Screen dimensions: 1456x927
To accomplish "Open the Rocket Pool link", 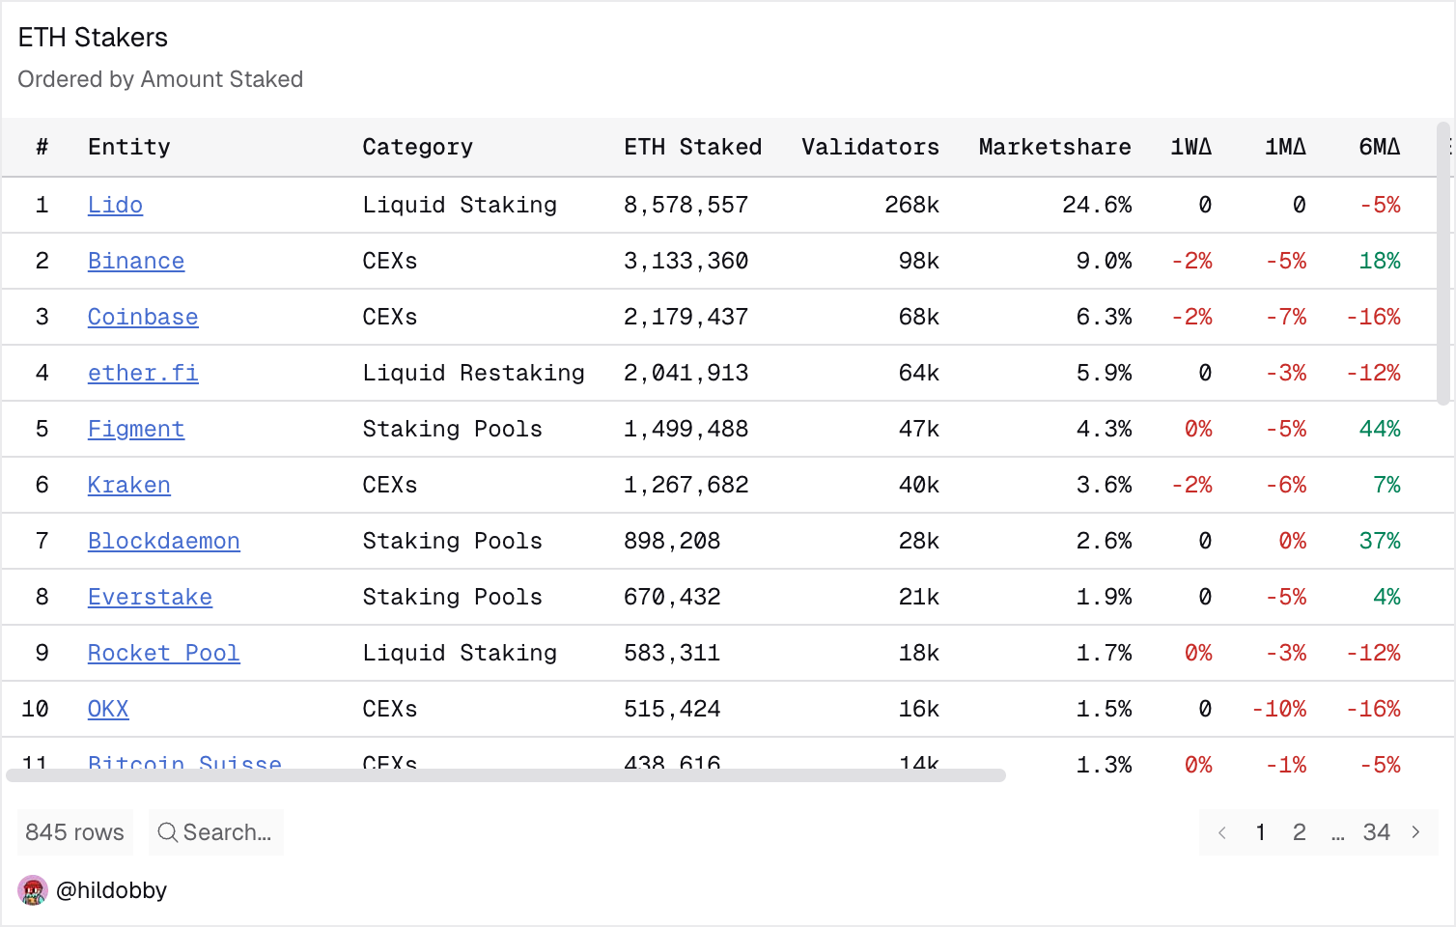I will pyautogui.click(x=163, y=653).
